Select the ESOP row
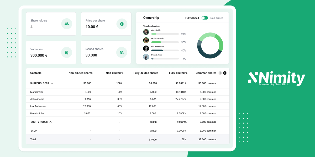 pyautogui.click(x=128, y=131)
